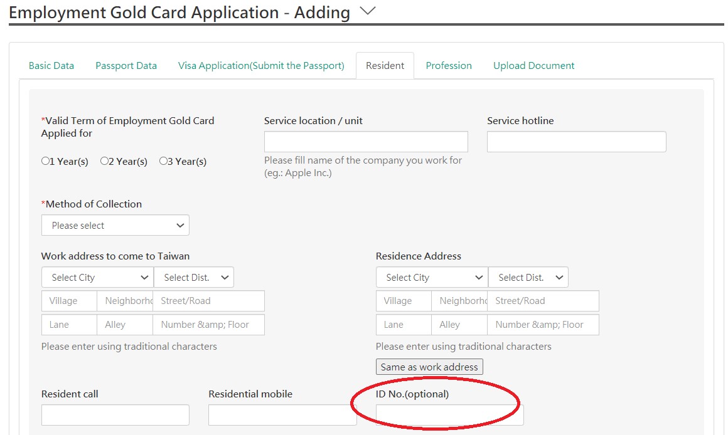Pick the 3 Year(s) radio button
This screenshot has width=728, height=435.
163,161
